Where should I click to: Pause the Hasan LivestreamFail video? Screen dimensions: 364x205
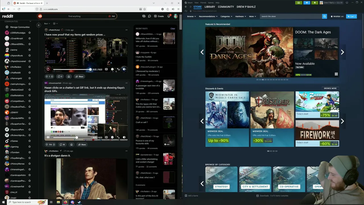tap(48, 137)
